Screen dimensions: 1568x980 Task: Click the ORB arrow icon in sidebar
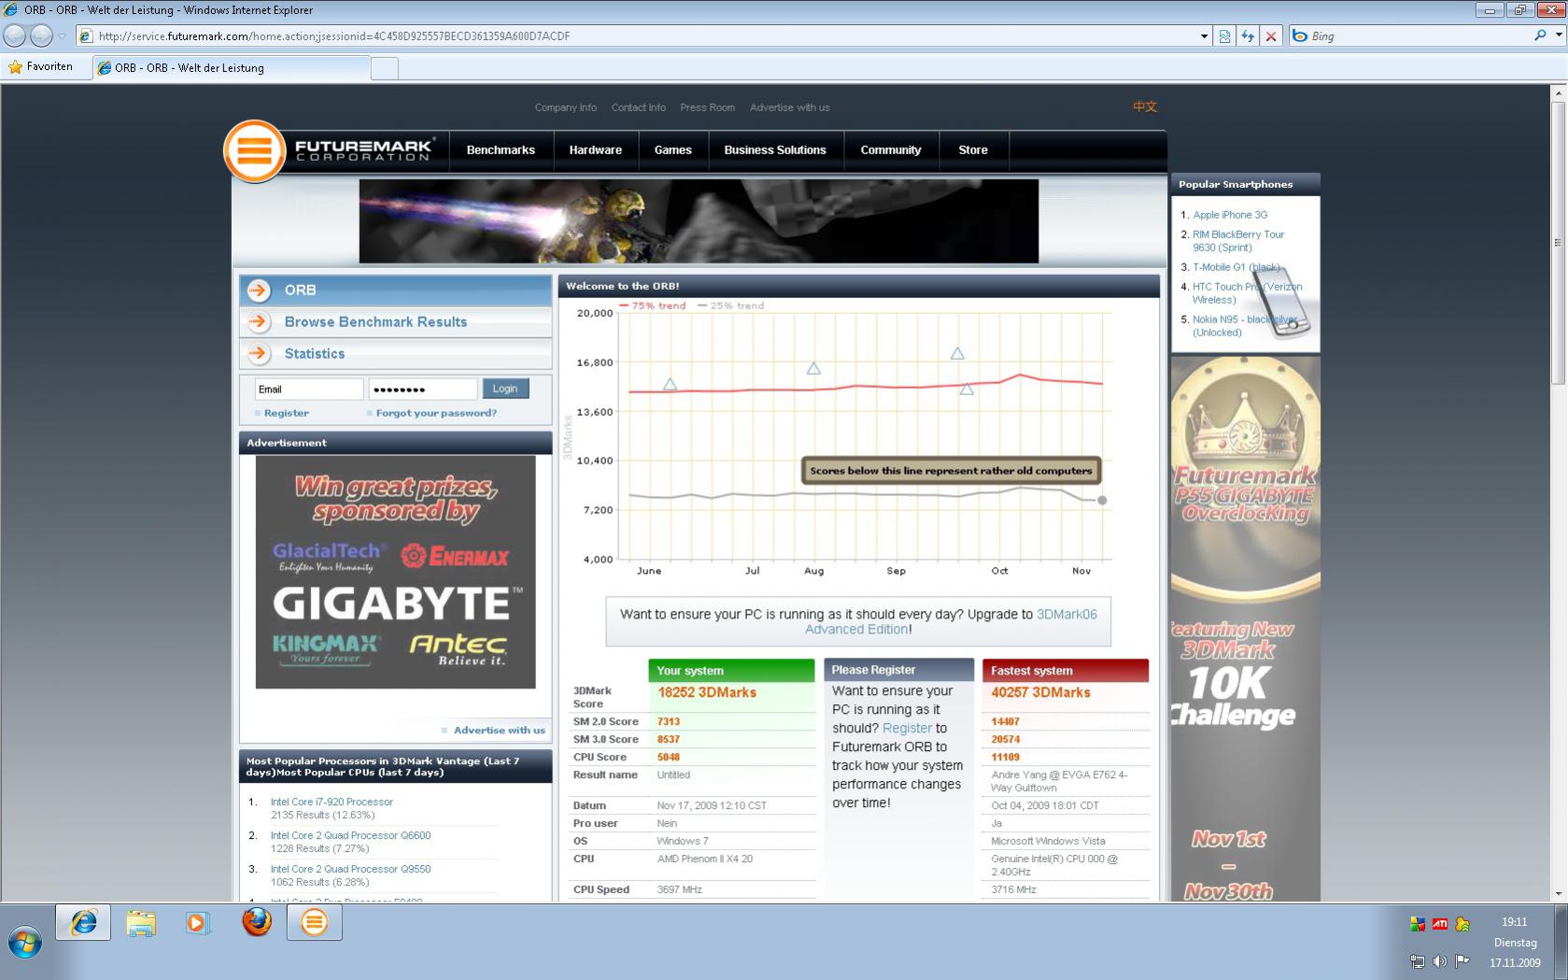259,291
